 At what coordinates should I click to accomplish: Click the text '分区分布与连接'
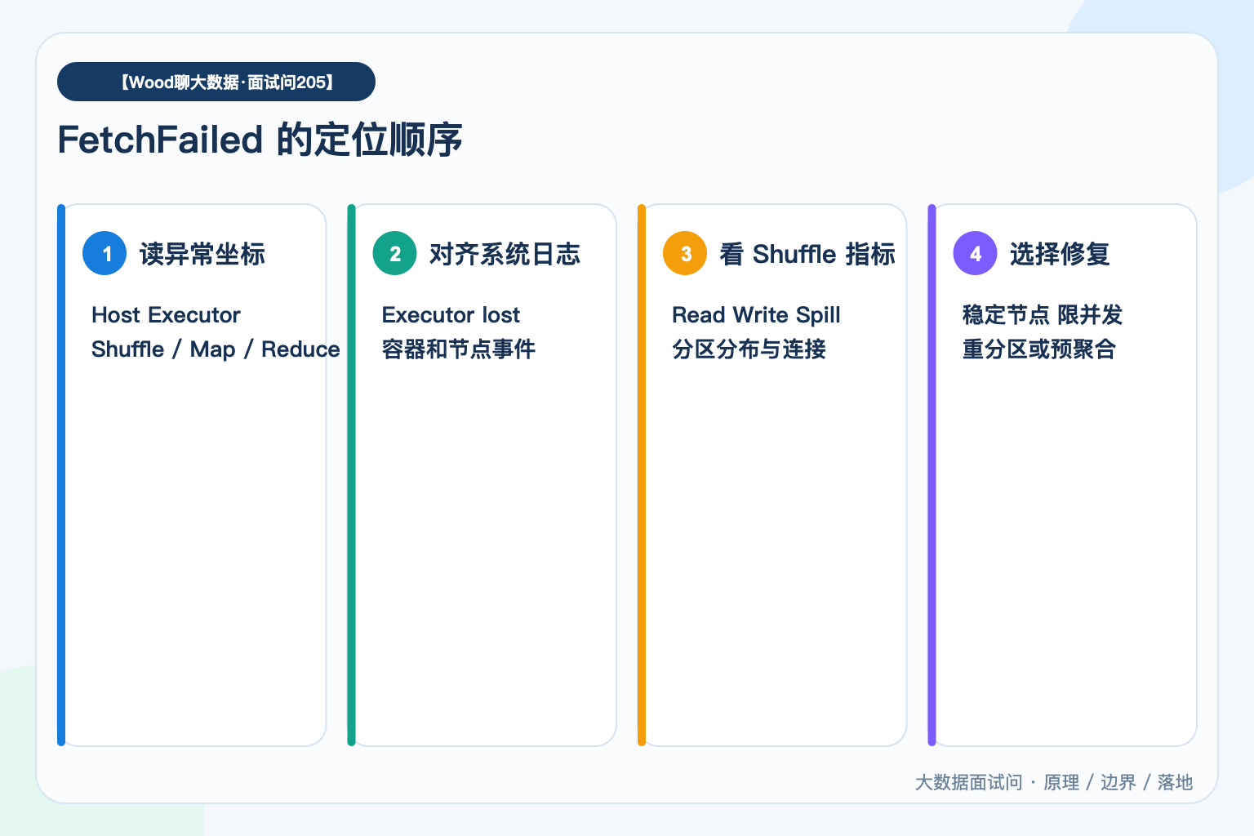click(749, 349)
